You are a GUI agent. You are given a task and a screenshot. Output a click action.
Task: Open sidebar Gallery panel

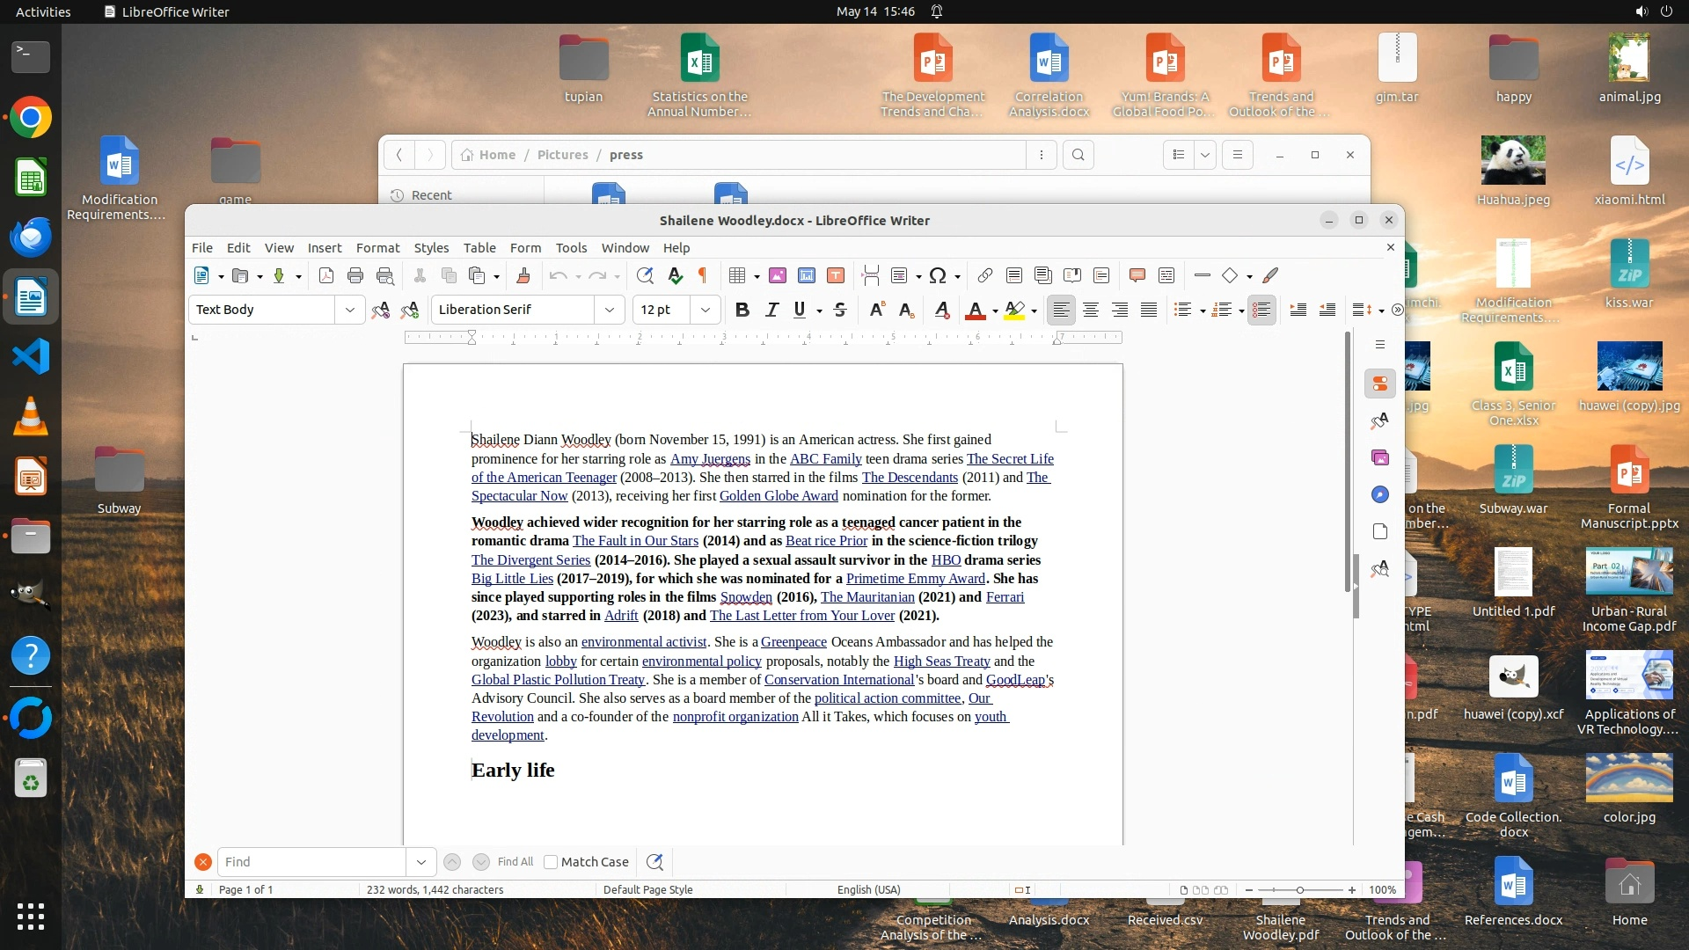(x=1380, y=457)
